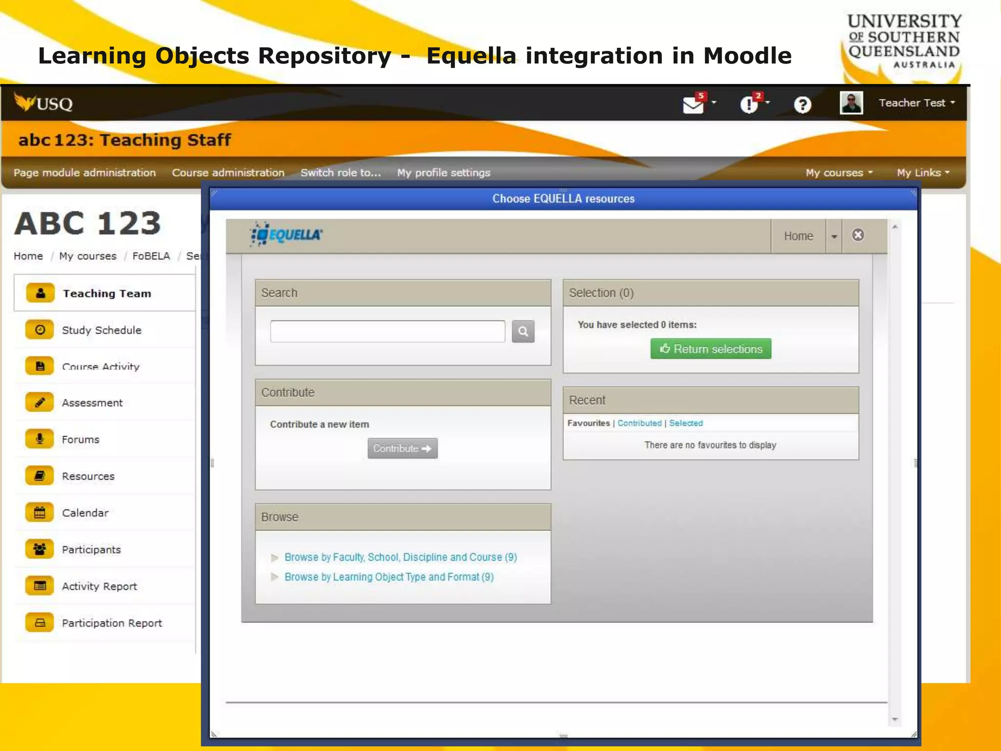The width and height of the screenshot is (1001, 751).
Task: Open the Study Schedule sidebar link
Action: [102, 330]
